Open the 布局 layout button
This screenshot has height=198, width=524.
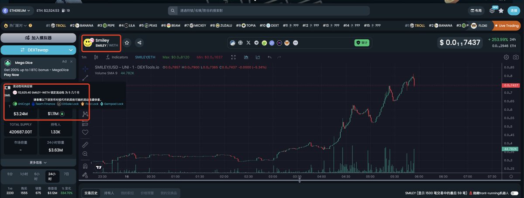click(x=477, y=10)
